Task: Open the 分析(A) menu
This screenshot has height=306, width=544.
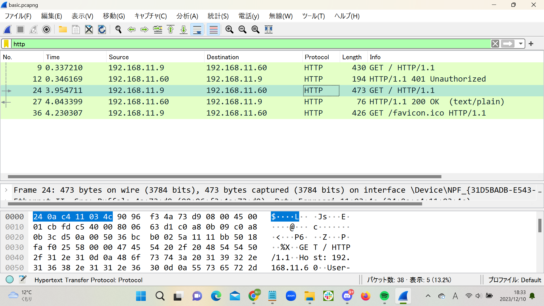Action: 187,16
